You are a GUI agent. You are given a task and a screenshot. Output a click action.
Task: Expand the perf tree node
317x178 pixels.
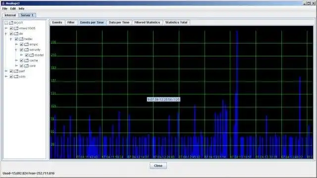click(x=6, y=71)
